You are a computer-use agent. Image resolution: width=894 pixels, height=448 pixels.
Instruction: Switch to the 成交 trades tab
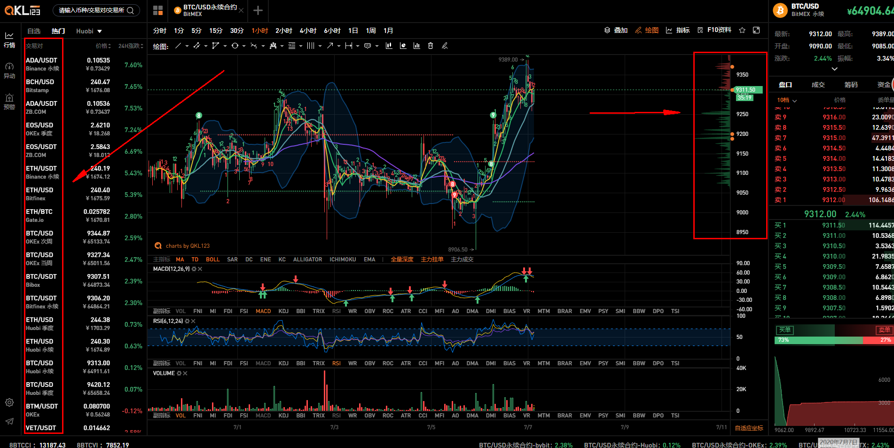click(818, 85)
